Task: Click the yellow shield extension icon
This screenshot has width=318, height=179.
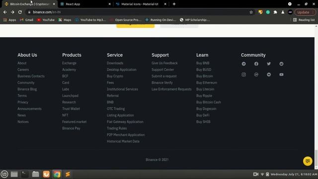Action: click(260, 12)
